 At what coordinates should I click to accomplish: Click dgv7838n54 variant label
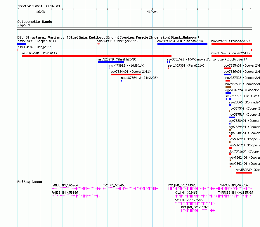(x=244, y=121)
